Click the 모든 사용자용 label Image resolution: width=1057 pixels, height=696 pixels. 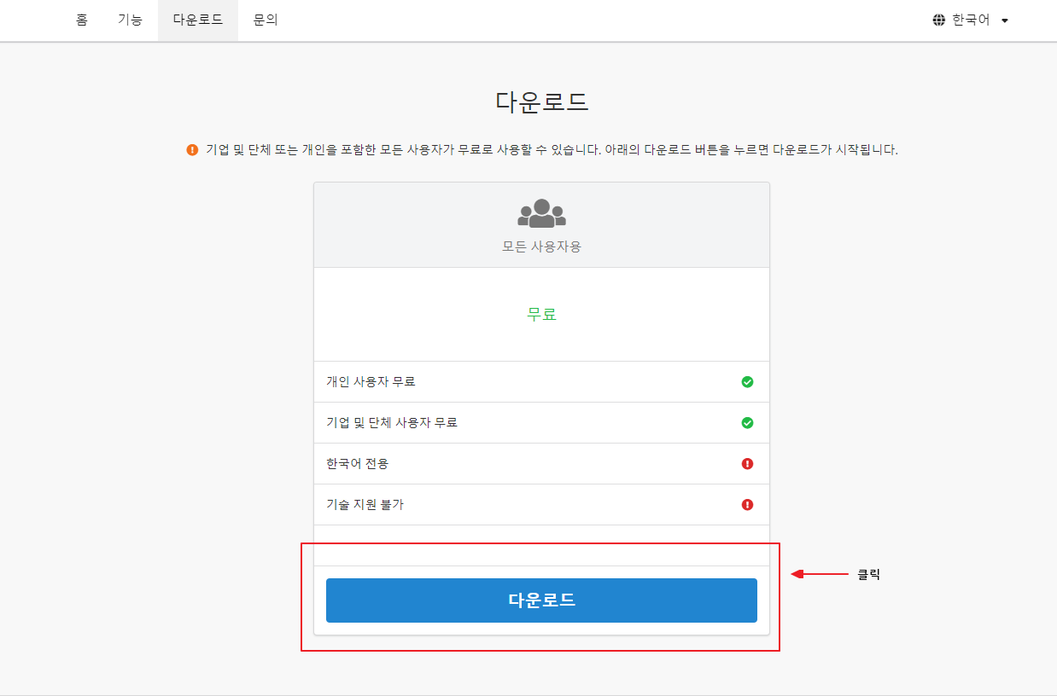click(x=541, y=246)
